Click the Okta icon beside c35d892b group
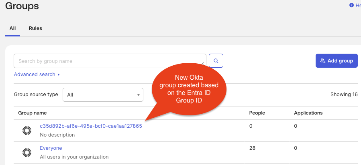Viewport: 361px width, 165px height. 27,130
